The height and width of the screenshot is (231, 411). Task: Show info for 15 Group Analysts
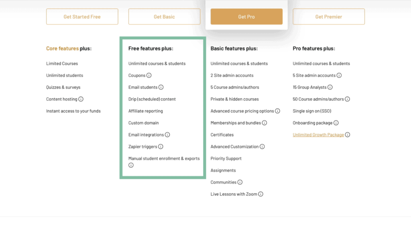pyautogui.click(x=330, y=87)
